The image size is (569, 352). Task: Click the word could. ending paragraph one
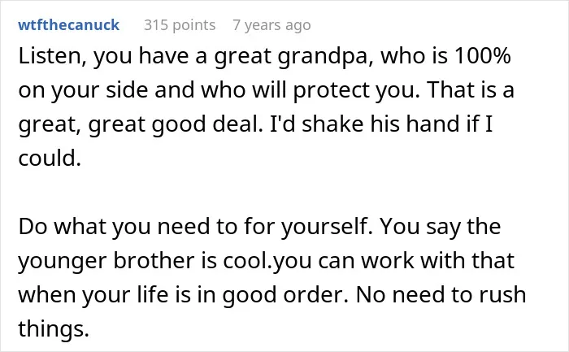[50, 159]
